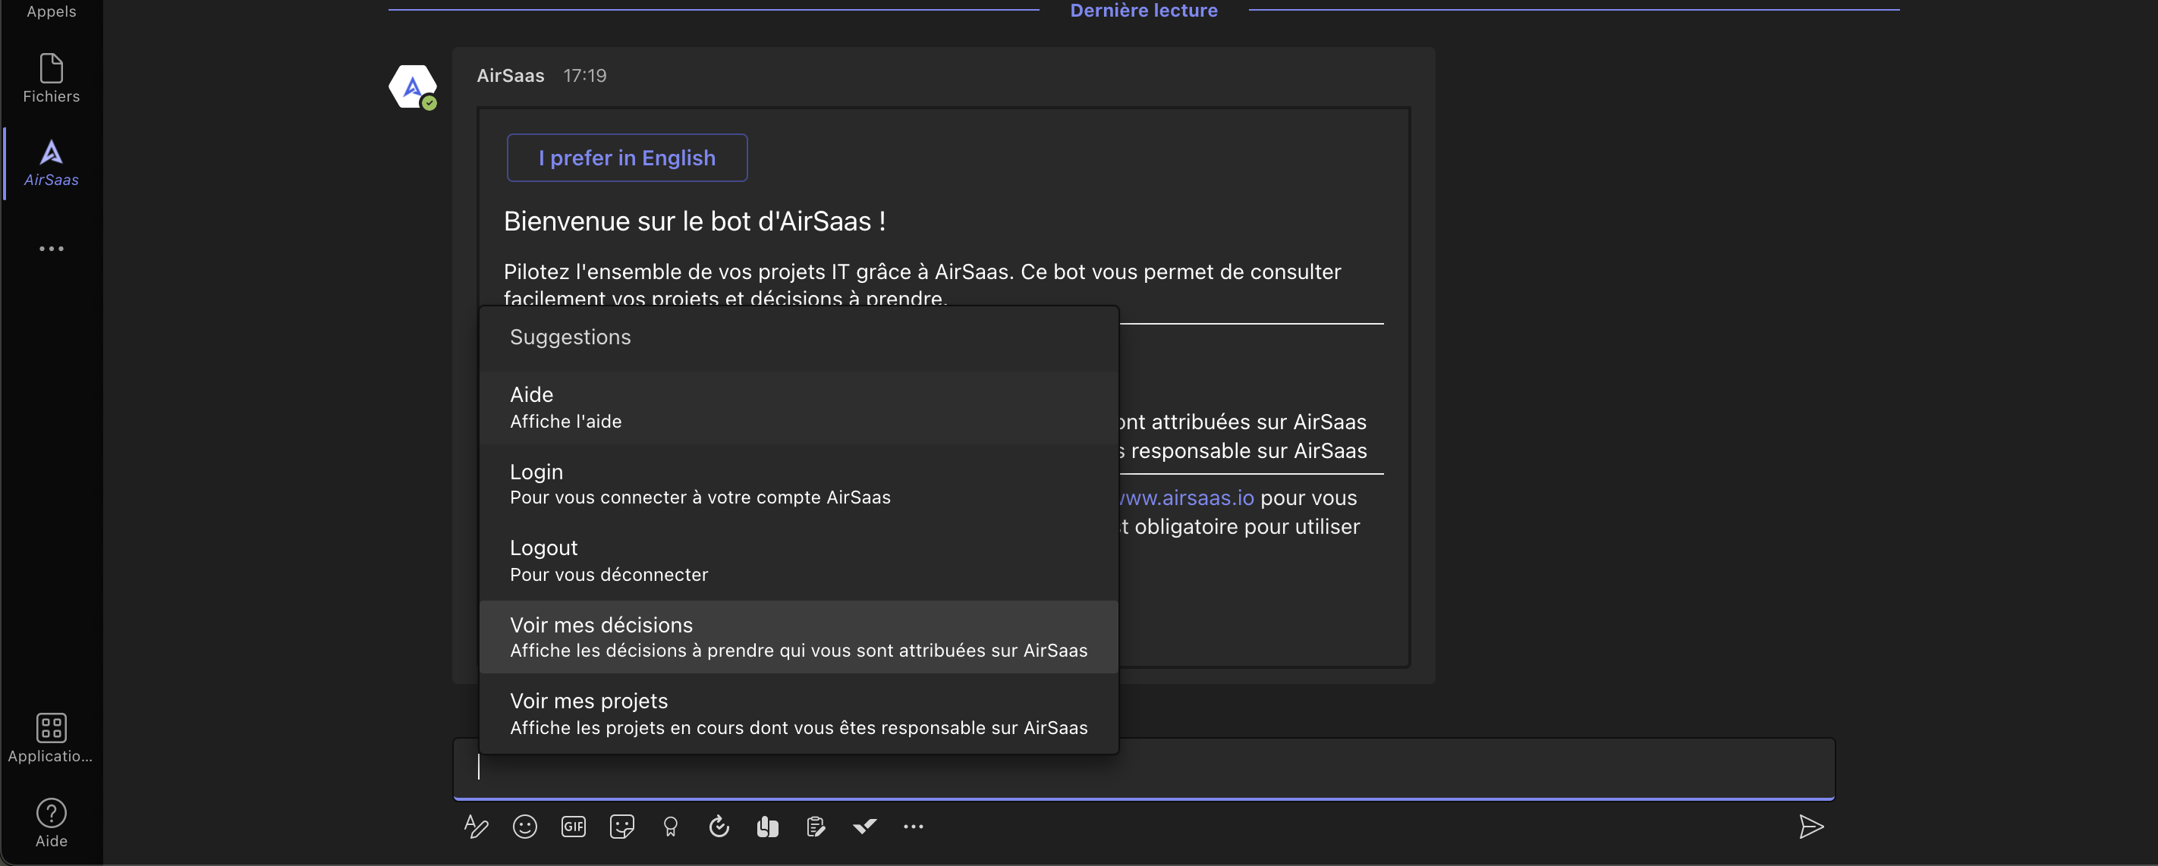Click the double checkmark app icon
This screenshot has width=2158, height=866.
864,827
